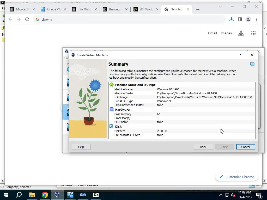Click the question mark help icon in the dialog
Viewport: 267px width, 200px height.
click(x=240, y=55)
